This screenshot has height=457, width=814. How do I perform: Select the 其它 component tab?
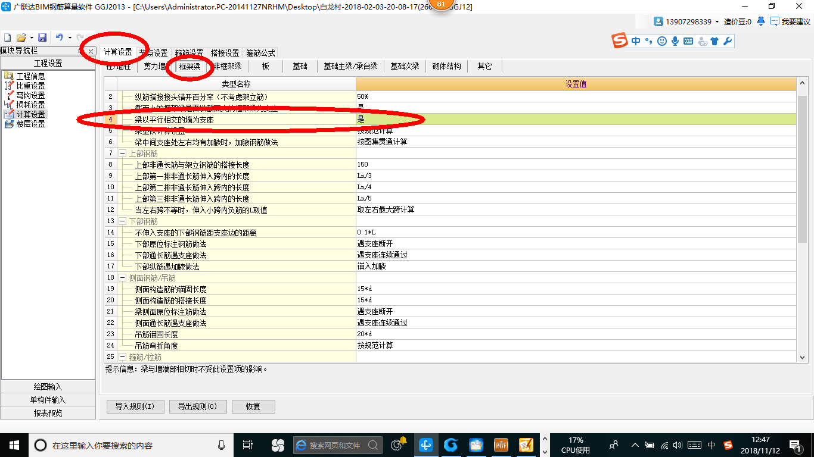(x=484, y=66)
